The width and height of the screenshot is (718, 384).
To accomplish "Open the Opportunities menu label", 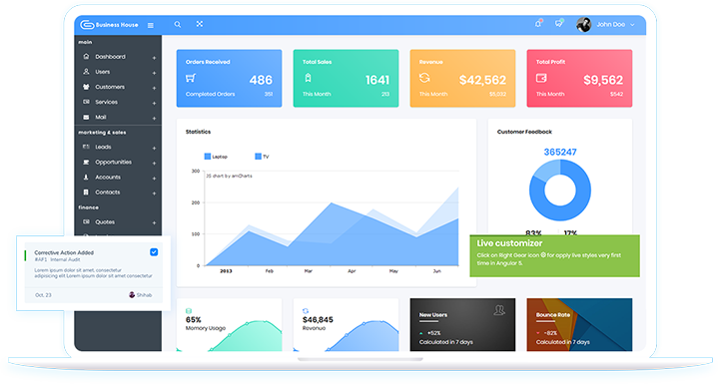I will point(113,163).
